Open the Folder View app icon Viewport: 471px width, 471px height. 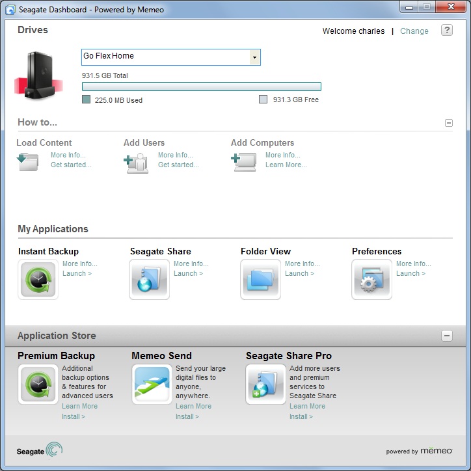pos(260,279)
